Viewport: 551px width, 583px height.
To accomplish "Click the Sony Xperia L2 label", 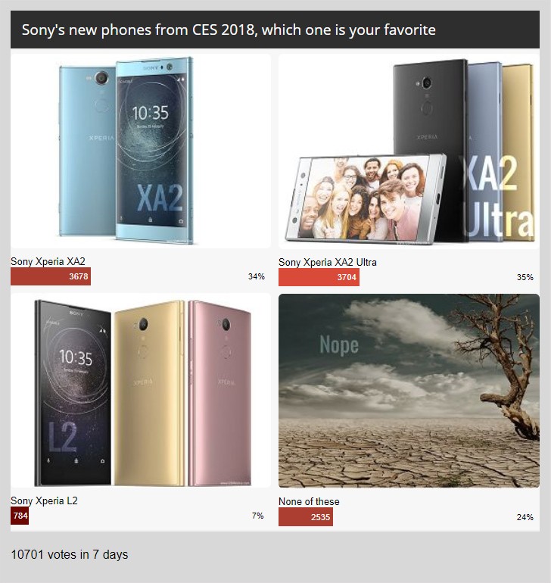I will pyautogui.click(x=44, y=500).
